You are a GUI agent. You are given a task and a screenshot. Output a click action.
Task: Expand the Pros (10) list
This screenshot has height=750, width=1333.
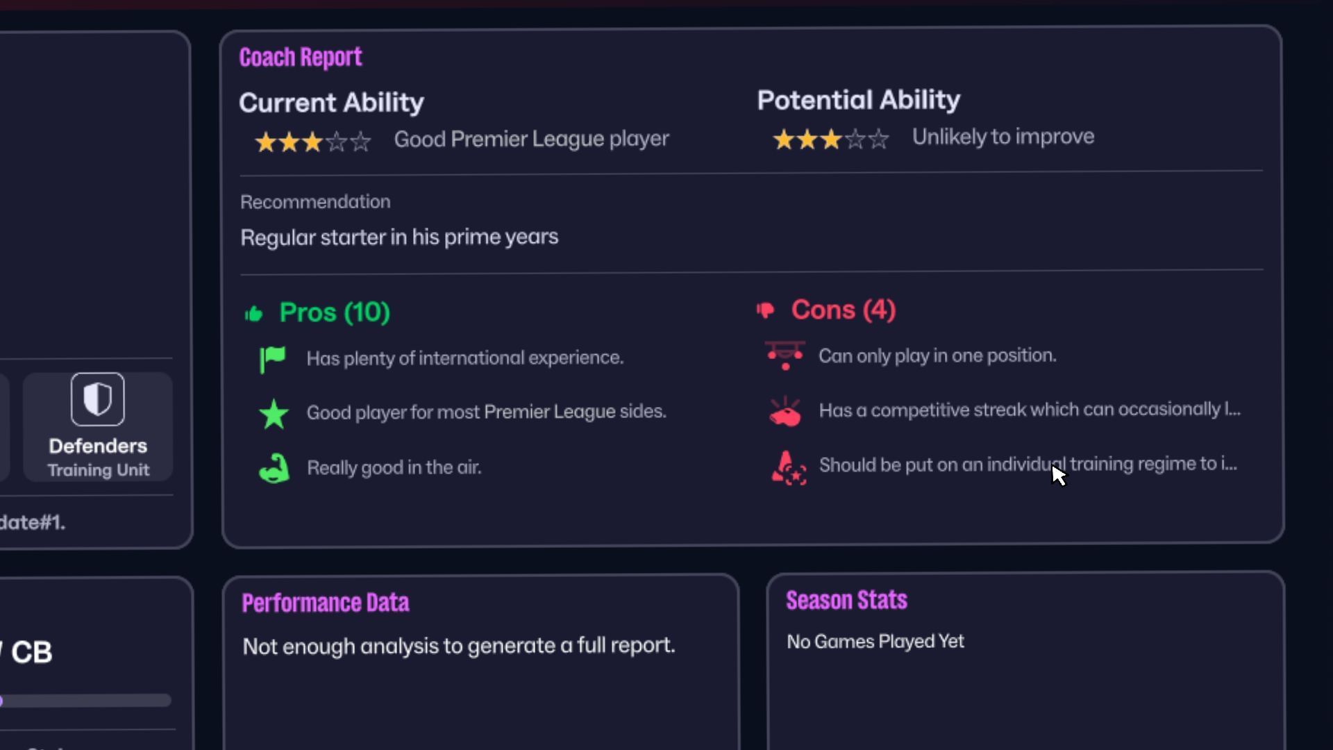pos(334,312)
